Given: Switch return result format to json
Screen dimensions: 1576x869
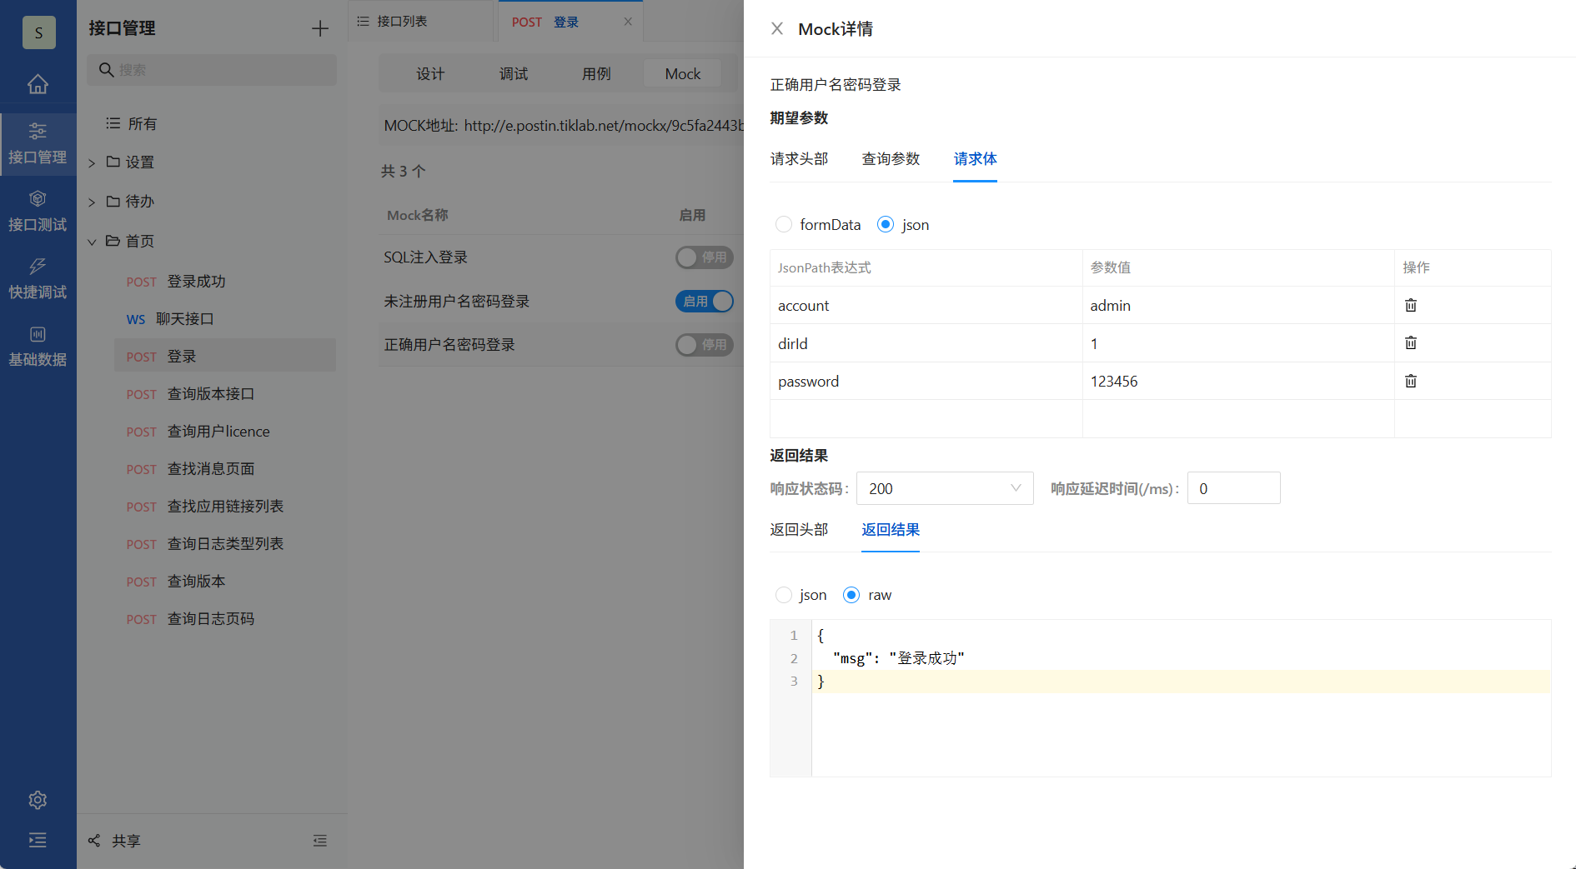Looking at the screenshot, I should click(784, 595).
